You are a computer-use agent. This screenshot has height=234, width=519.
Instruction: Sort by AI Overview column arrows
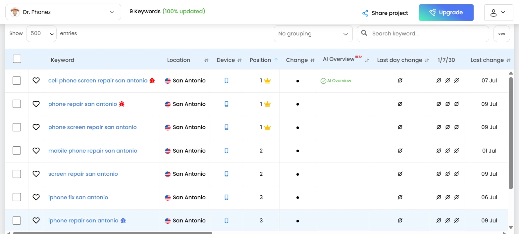367,60
